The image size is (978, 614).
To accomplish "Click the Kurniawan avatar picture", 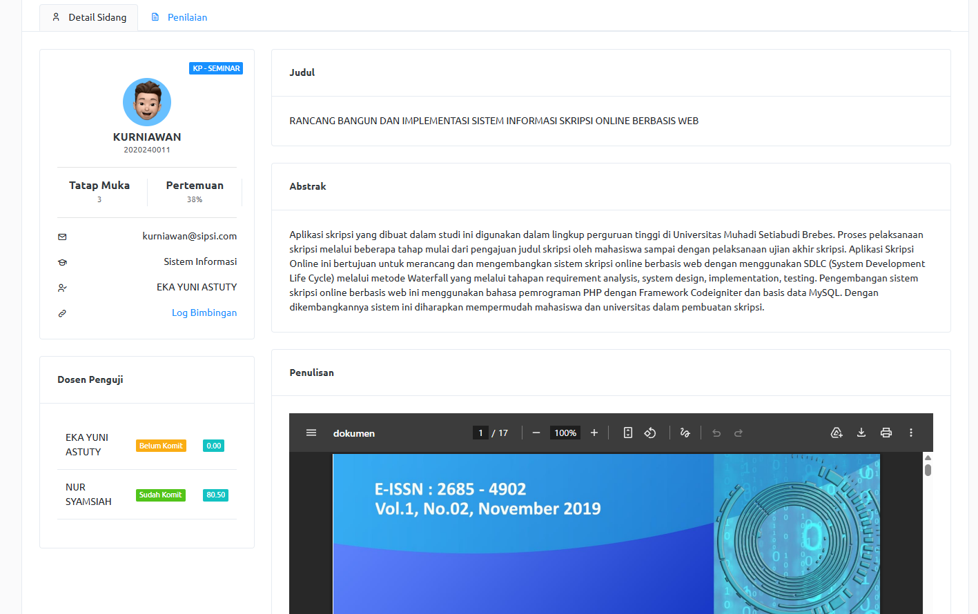I will point(147,102).
